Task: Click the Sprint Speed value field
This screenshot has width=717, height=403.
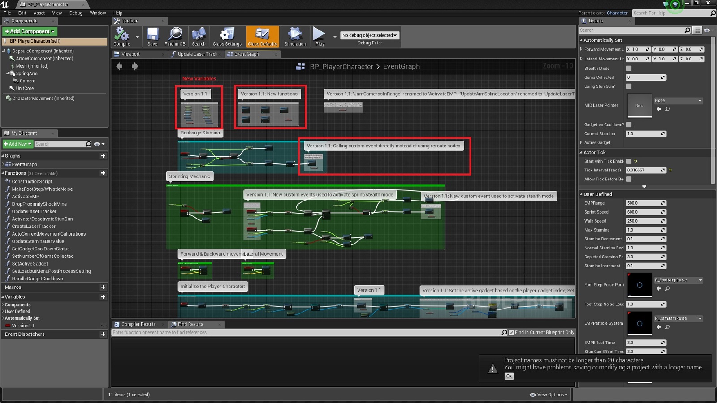Action: pyautogui.click(x=646, y=212)
